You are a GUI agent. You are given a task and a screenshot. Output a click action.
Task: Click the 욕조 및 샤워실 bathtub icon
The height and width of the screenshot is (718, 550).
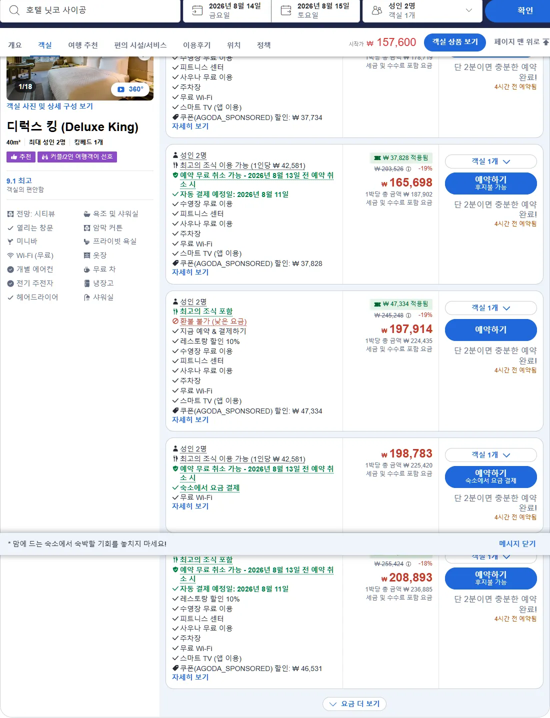pos(87,214)
